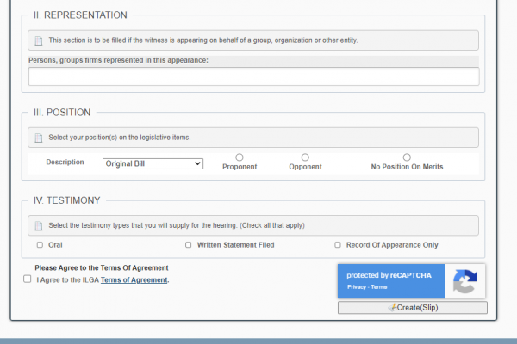Click the note icon beside testimony instructions
The image size is (517, 344).
pos(39,226)
